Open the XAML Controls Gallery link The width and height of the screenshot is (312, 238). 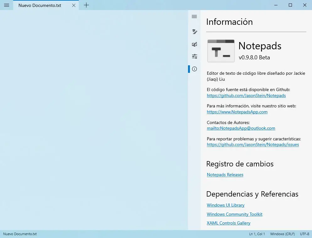229,223
